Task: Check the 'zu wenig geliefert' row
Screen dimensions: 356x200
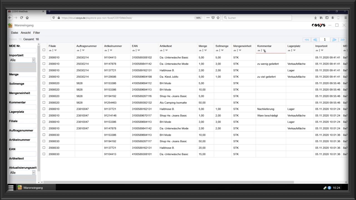Action: (44, 64)
